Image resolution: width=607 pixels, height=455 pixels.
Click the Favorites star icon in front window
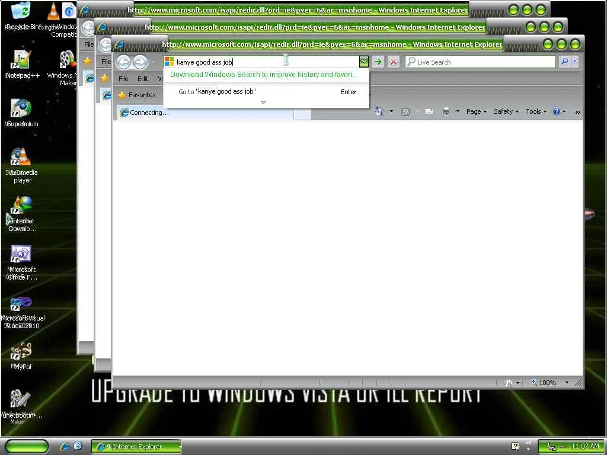(x=122, y=95)
